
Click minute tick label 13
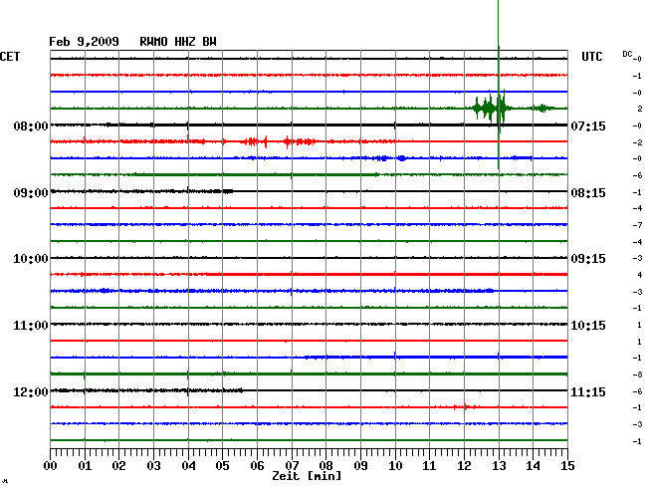(499, 466)
